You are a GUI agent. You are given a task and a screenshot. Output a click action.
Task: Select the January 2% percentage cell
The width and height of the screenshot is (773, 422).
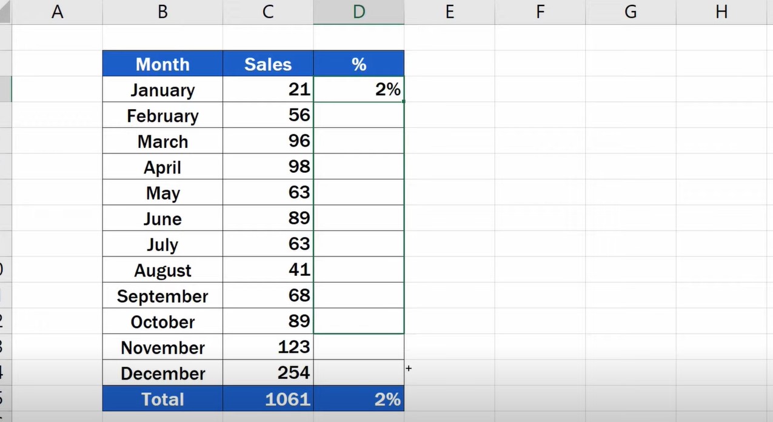359,90
